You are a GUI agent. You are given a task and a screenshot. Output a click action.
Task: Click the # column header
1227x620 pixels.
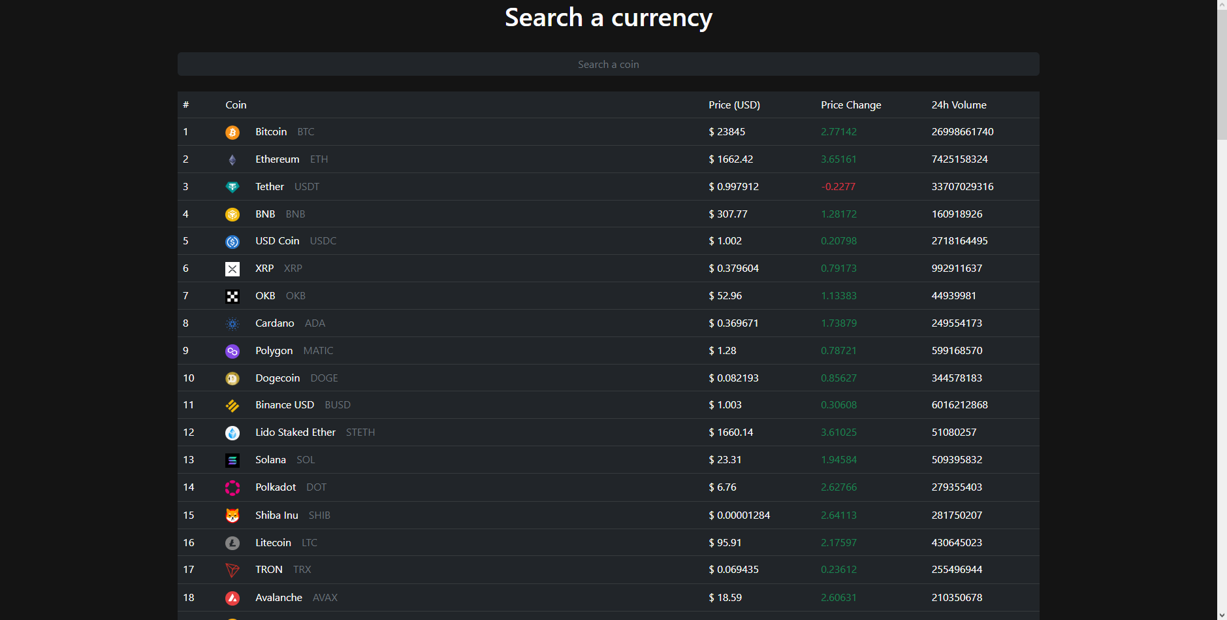coord(186,105)
